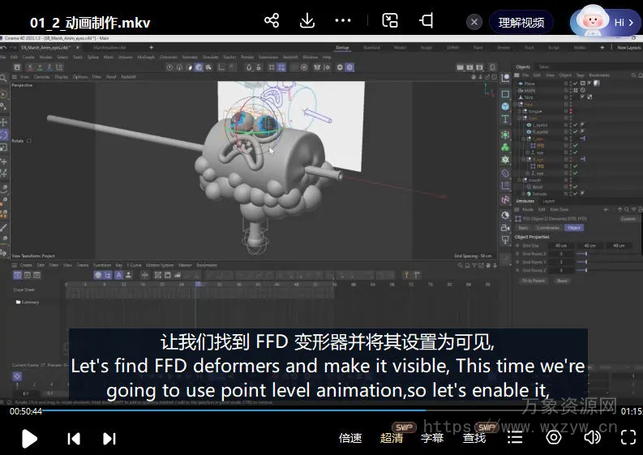The height and width of the screenshot is (455, 643).
Task: Click the fullscreen icon
Action: click(628, 438)
